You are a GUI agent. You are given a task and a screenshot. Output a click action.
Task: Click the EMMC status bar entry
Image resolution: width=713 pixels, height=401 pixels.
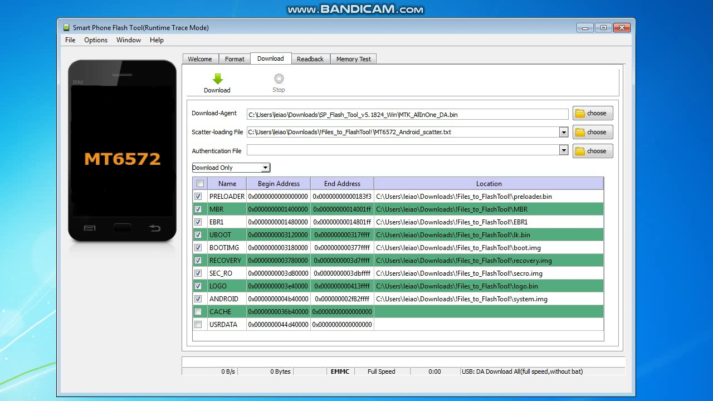340,371
